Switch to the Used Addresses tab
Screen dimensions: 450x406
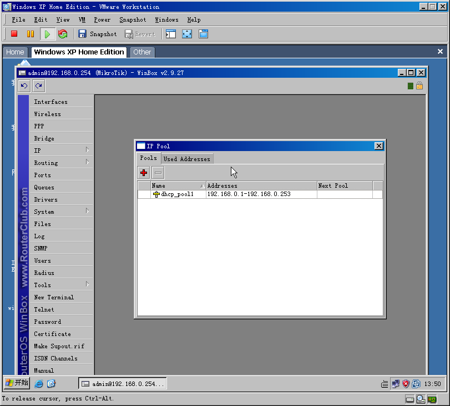tap(187, 159)
